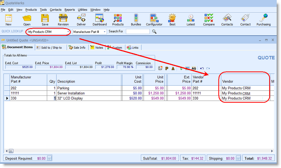The height and width of the screenshot is (168, 281).
Task: Click the Search For input field
Action: tap(138, 32)
